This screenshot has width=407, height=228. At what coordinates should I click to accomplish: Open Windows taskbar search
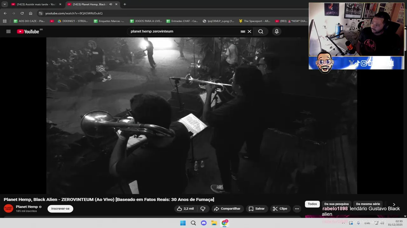[x=193, y=223]
